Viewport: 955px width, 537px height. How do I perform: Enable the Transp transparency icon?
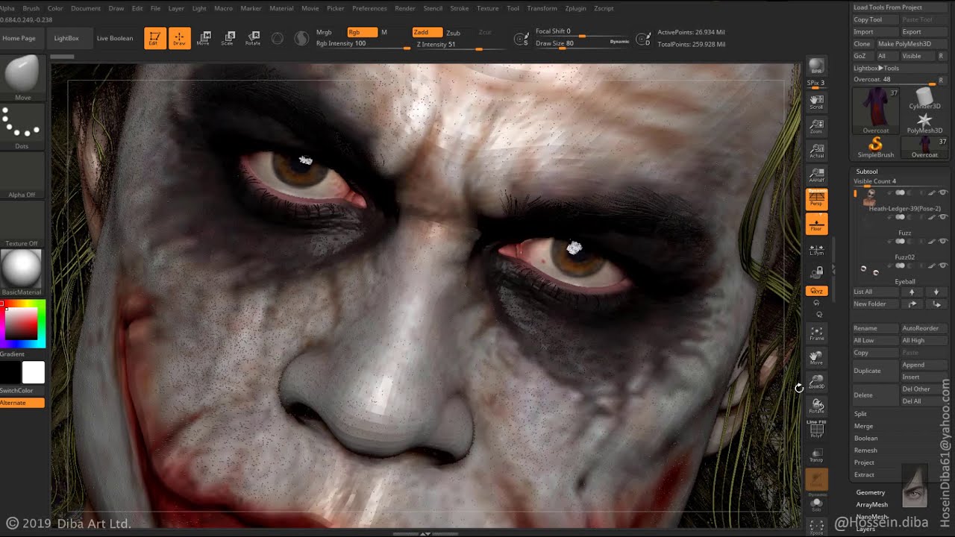[816, 455]
